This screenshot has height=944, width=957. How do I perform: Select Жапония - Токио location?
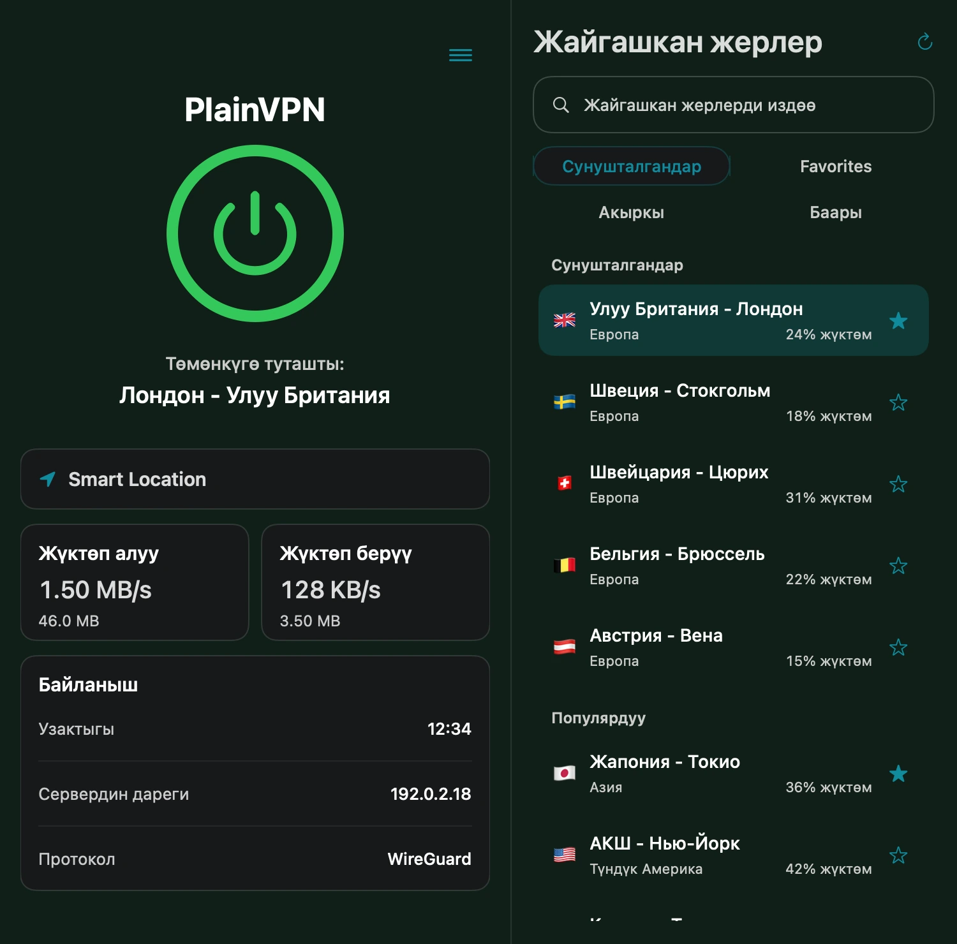point(734,773)
